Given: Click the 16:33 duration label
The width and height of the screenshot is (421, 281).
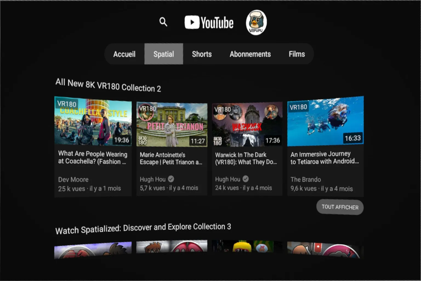Looking at the screenshot, I should point(353,138).
